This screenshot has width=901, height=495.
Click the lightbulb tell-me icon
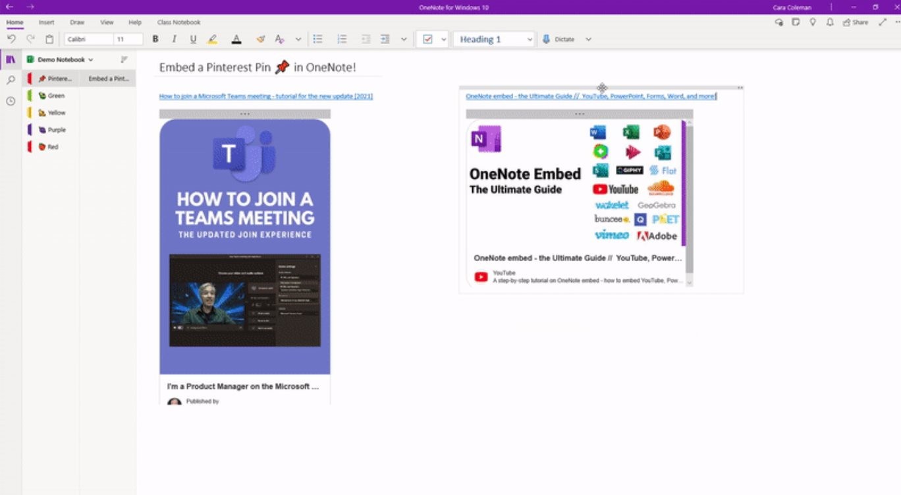(813, 22)
